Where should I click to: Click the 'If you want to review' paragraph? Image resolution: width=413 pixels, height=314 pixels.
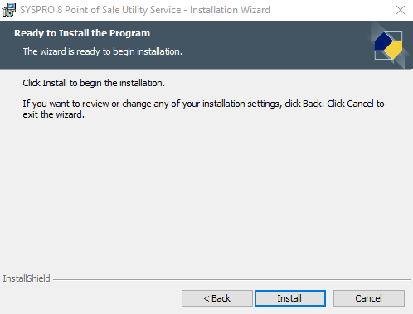pyautogui.click(x=203, y=109)
